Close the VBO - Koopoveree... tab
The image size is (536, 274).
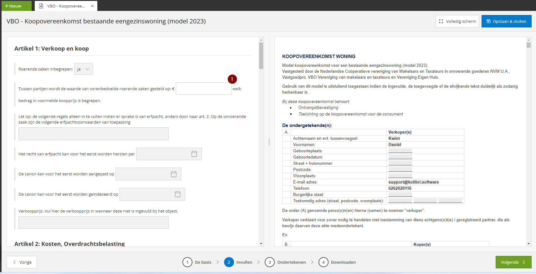92,6
